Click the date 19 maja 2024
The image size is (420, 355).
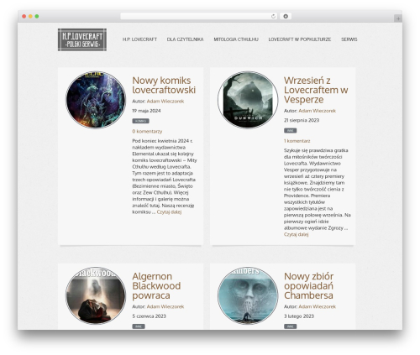point(146,111)
